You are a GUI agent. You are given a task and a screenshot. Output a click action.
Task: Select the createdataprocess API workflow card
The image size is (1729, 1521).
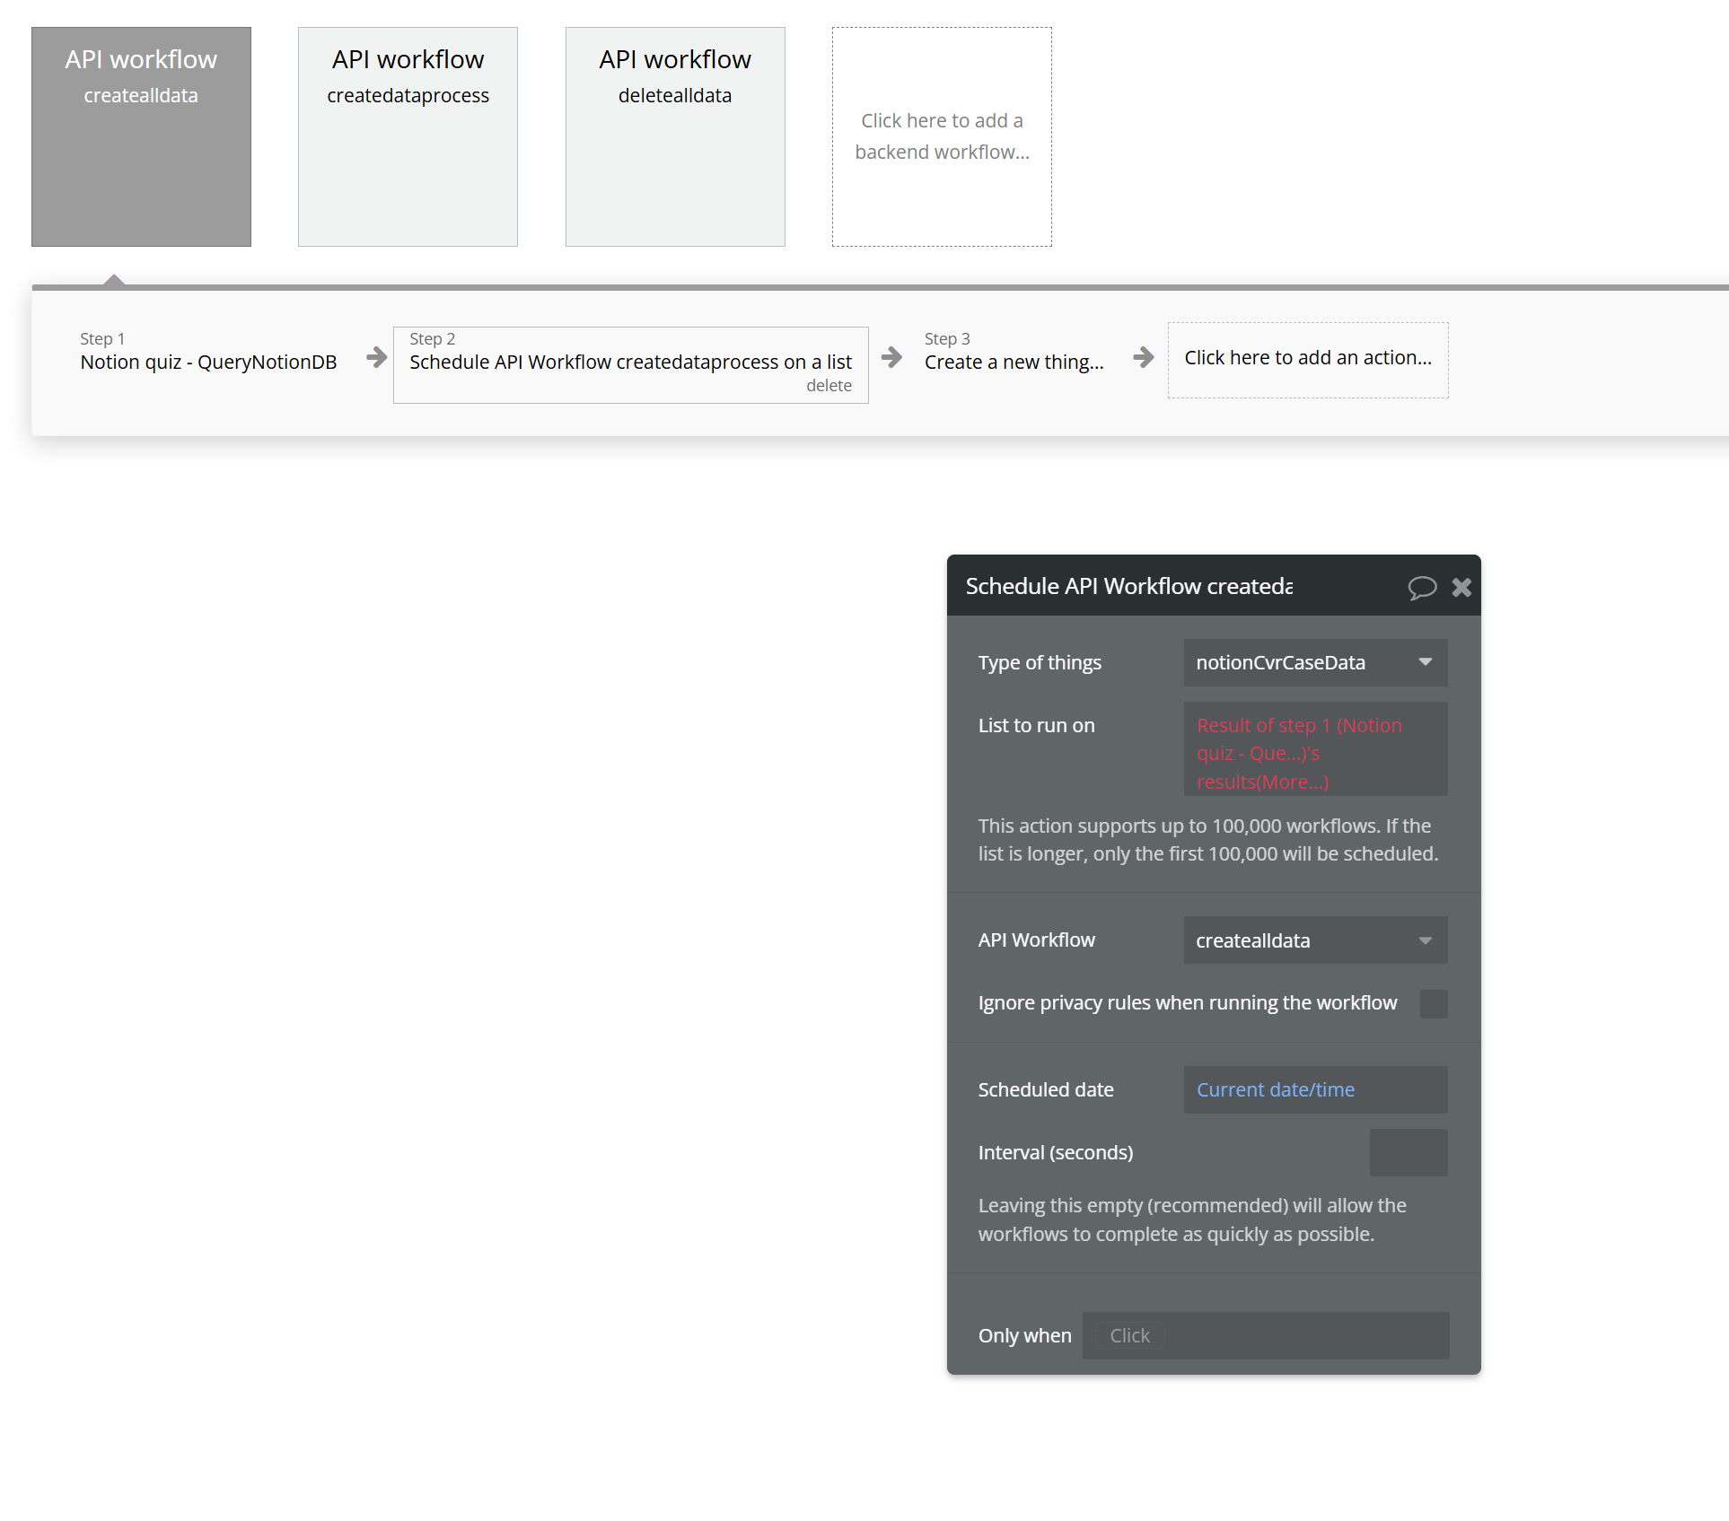pos(408,136)
